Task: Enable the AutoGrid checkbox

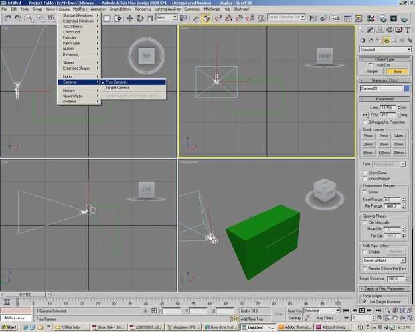Action: [371, 65]
